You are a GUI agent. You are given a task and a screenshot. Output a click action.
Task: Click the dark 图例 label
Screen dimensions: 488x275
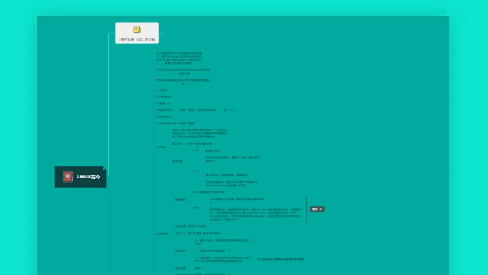[317, 209]
